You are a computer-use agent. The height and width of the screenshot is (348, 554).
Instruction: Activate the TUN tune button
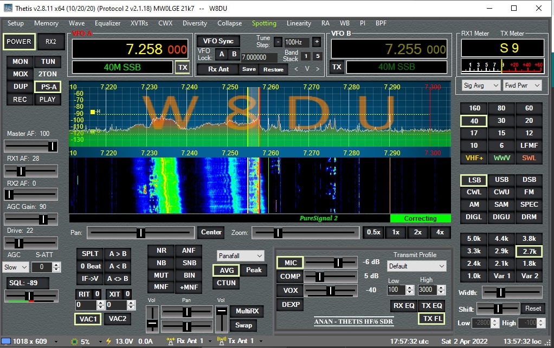pyautogui.click(x=48, y=62)
